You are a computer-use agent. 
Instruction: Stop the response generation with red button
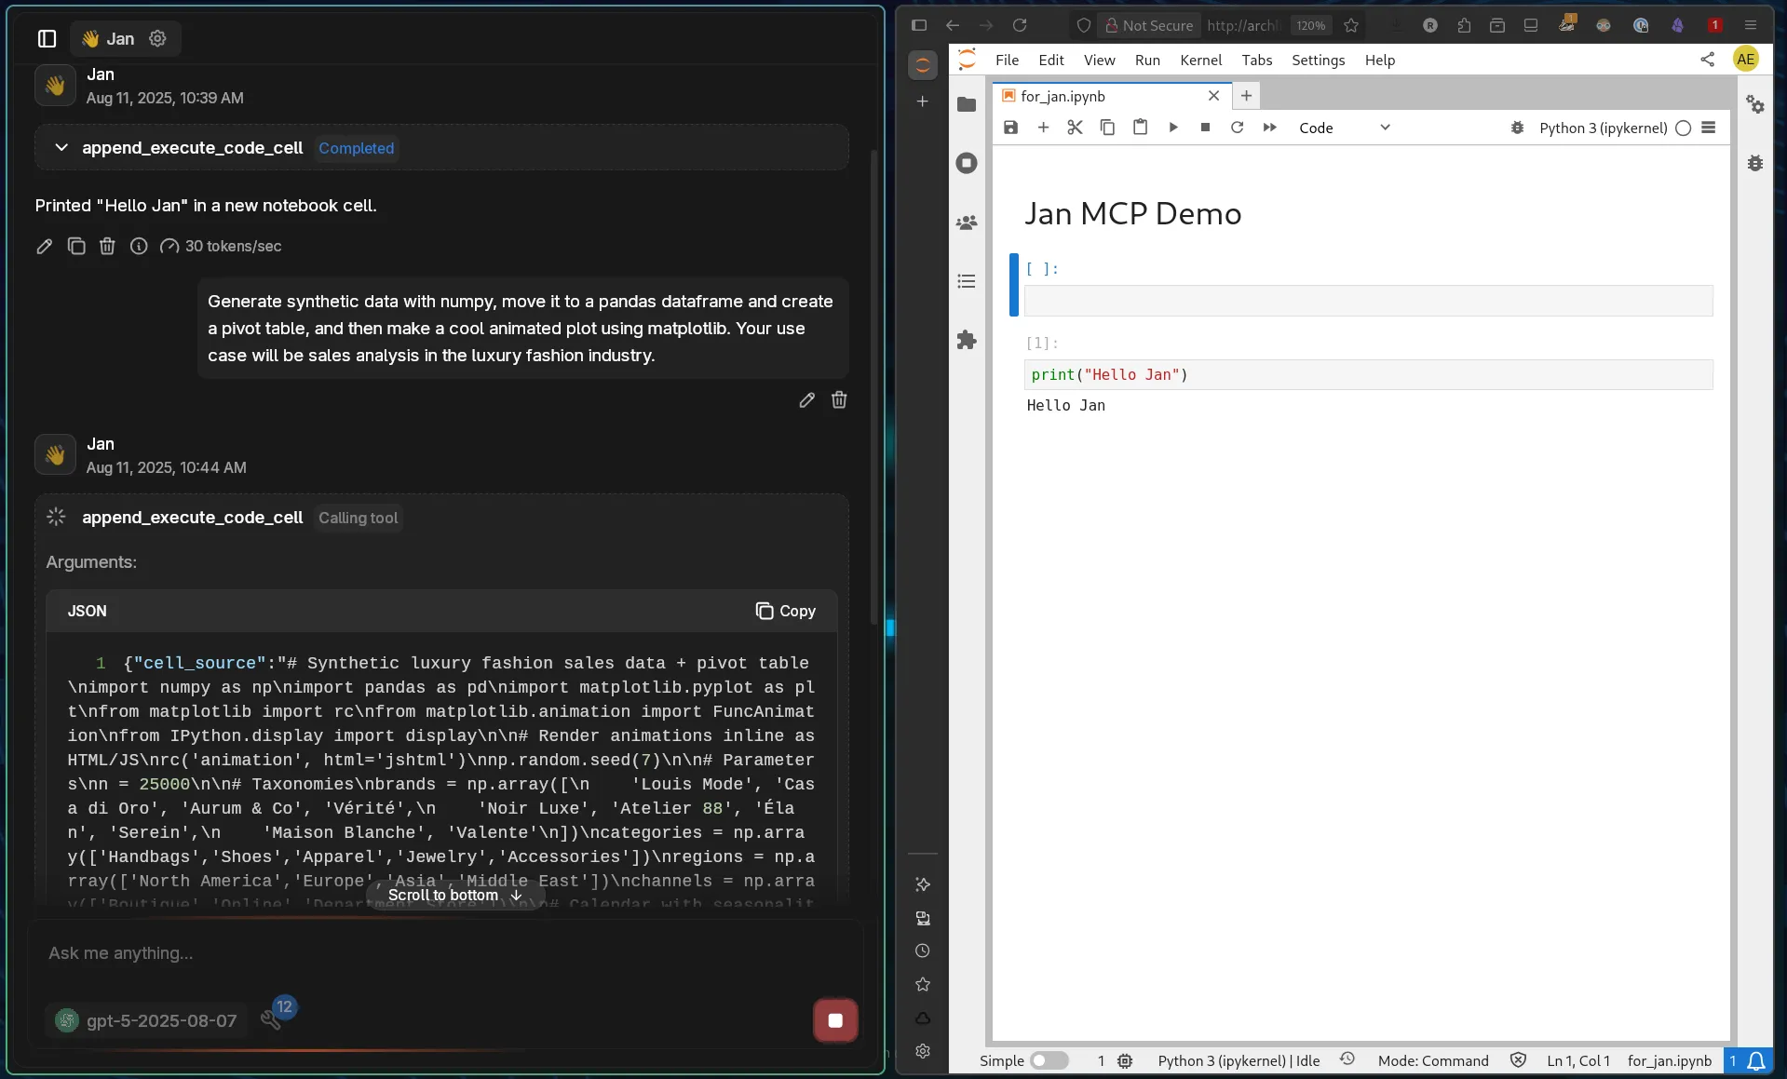pos(834,1020)
